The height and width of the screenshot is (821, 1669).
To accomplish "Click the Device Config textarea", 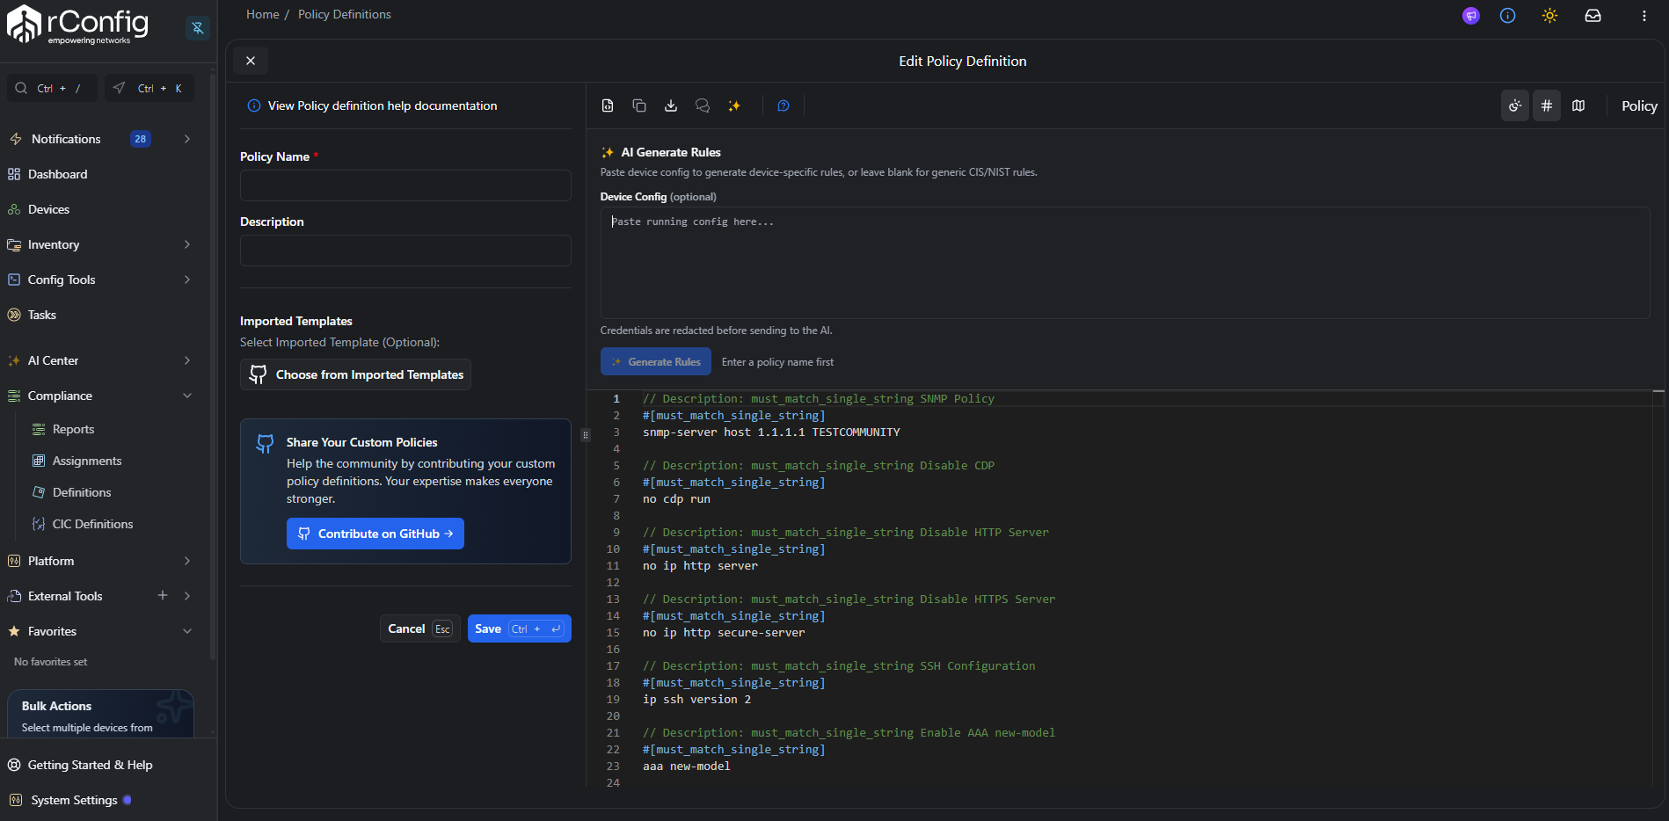I will [x=1125, y=262].
